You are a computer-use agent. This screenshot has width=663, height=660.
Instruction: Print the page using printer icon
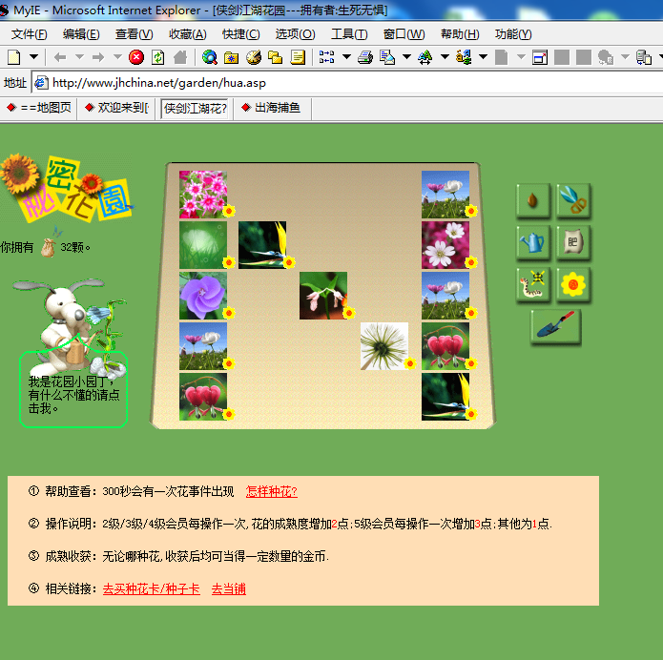(365, 57)
